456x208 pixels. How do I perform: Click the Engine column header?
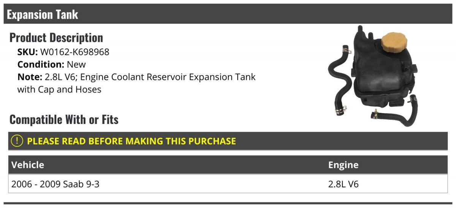[343, 165]
